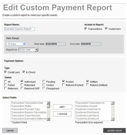The width and height of the screenshot is (127, 135).
Task: Uncheck the Settled status checkbox
Action: pos(88,81)
